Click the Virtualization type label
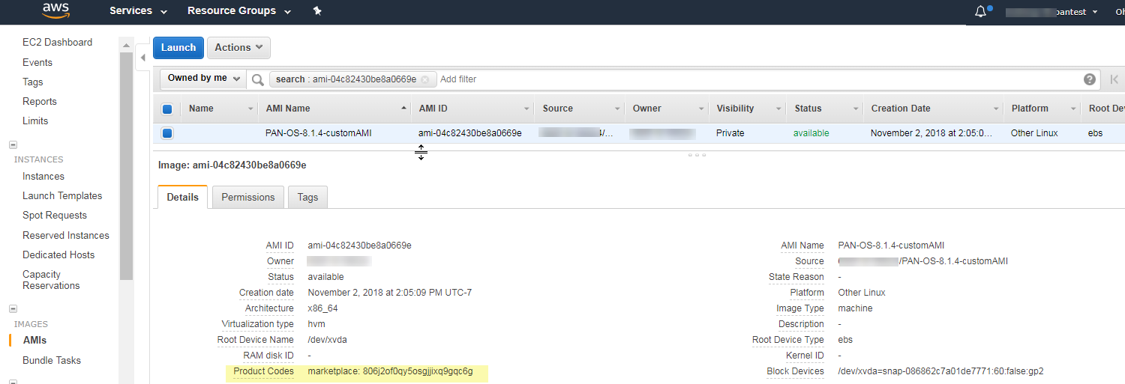This screenshot has width=1125, height=384. (257, 324)
